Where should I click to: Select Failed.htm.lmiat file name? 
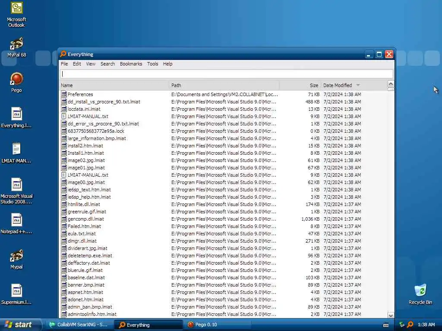(84, 226)
